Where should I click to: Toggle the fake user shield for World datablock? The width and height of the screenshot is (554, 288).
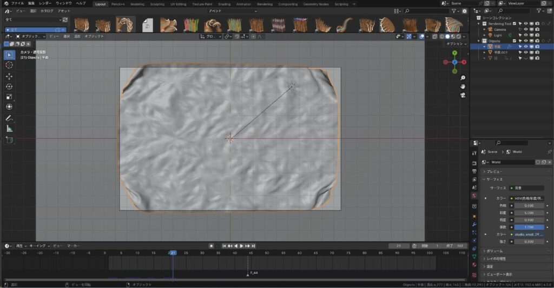click(x=538, y=162)
